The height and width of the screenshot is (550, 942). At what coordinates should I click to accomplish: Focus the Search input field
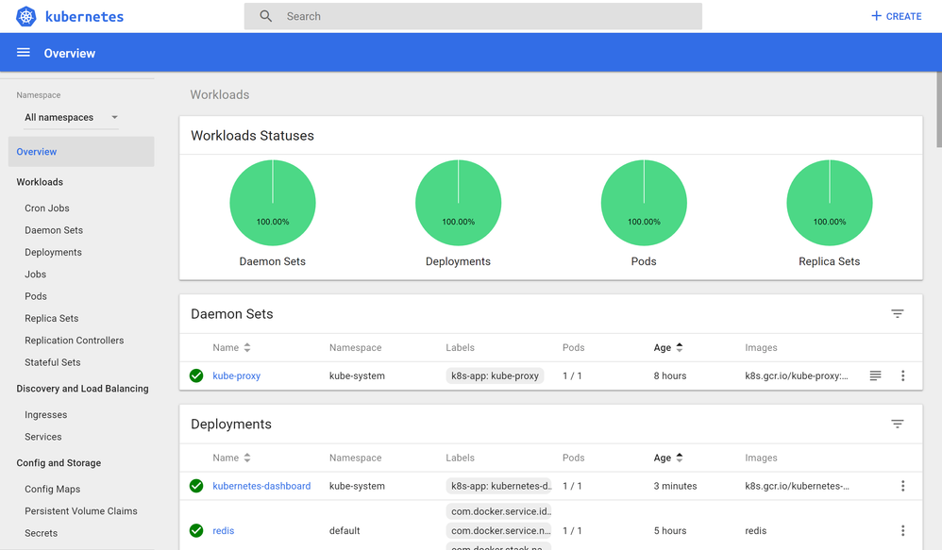coord(473,16)
